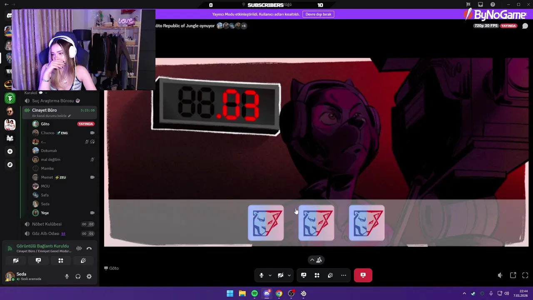Join Nöbet Kulübesi voice channel
The image size is (533, 300).
pos(60,224)
